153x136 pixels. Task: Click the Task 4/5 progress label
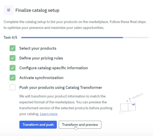[10, 37]
